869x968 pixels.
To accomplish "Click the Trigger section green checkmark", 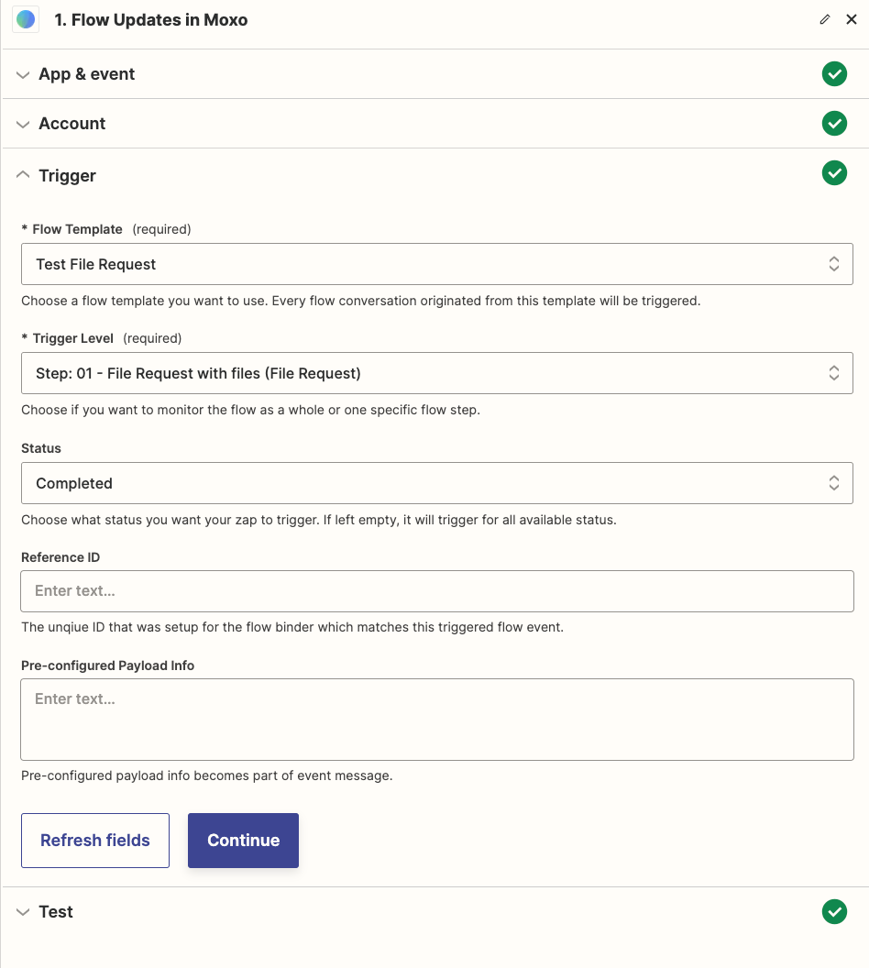I will (834, 173).
